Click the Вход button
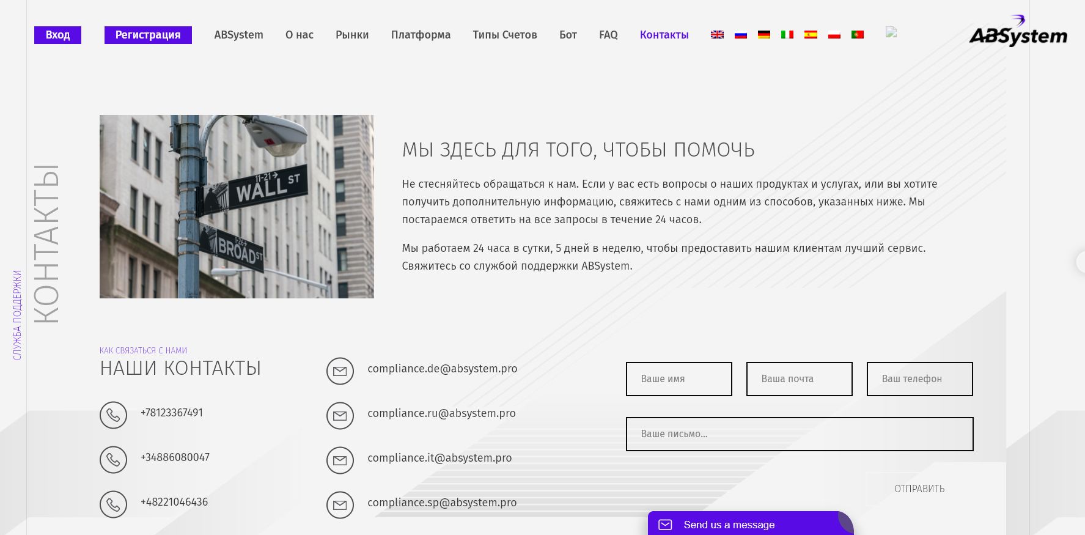Screen dimensions: 1085x535 click(57, 35)
